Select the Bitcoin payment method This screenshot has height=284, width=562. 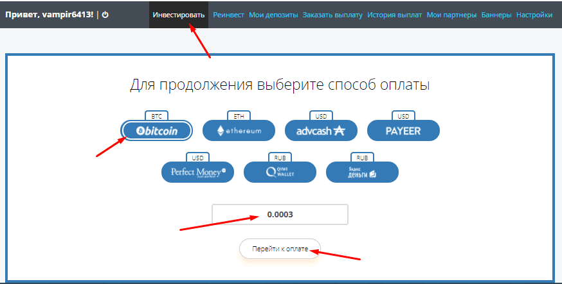coord(157,131)
